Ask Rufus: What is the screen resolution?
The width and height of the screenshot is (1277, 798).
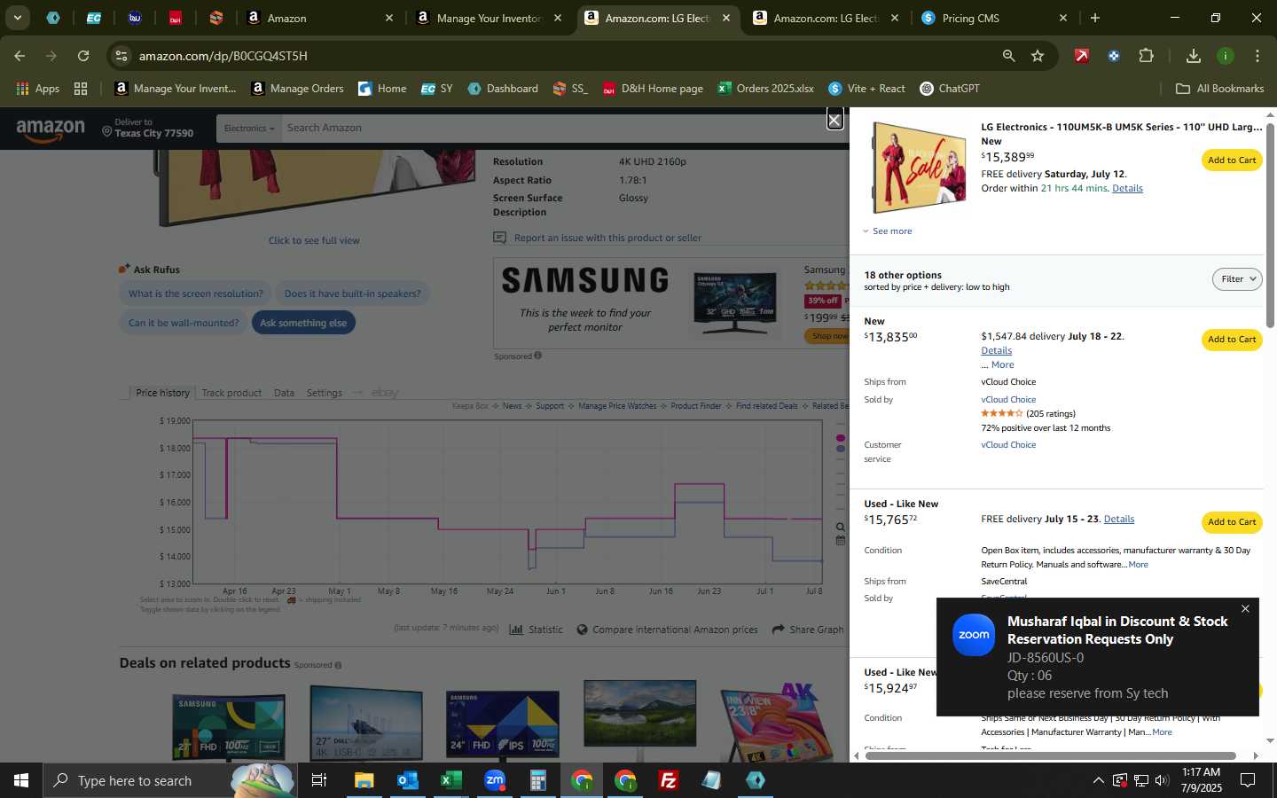click(x=196, y=293)
